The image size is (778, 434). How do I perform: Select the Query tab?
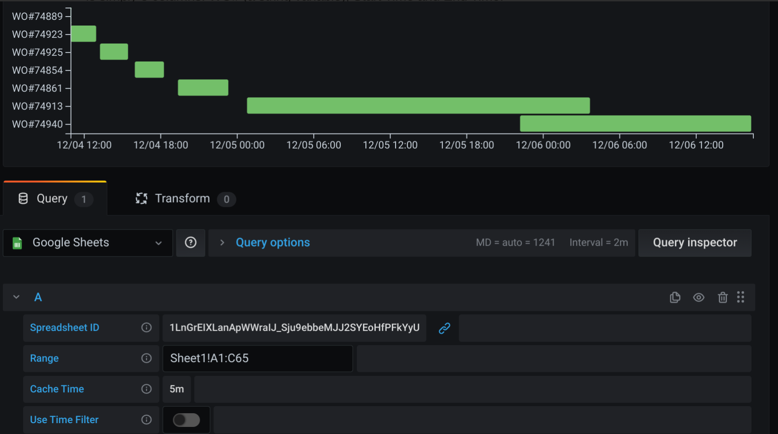pyautogui.click(x=52, y=198)
